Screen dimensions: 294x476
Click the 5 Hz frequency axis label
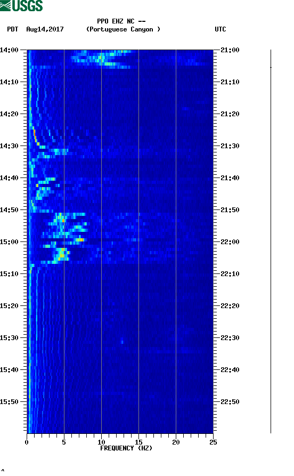tap(64, 442)
